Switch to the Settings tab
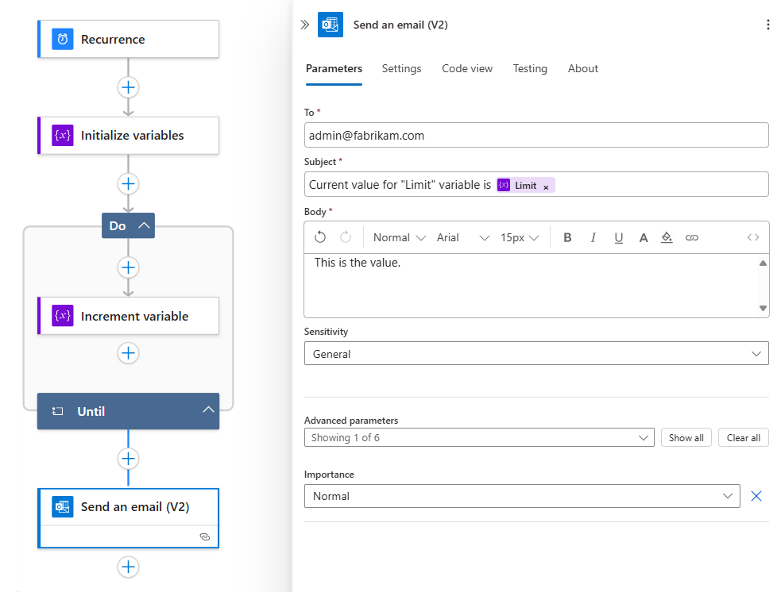 [x=401, y=68]
